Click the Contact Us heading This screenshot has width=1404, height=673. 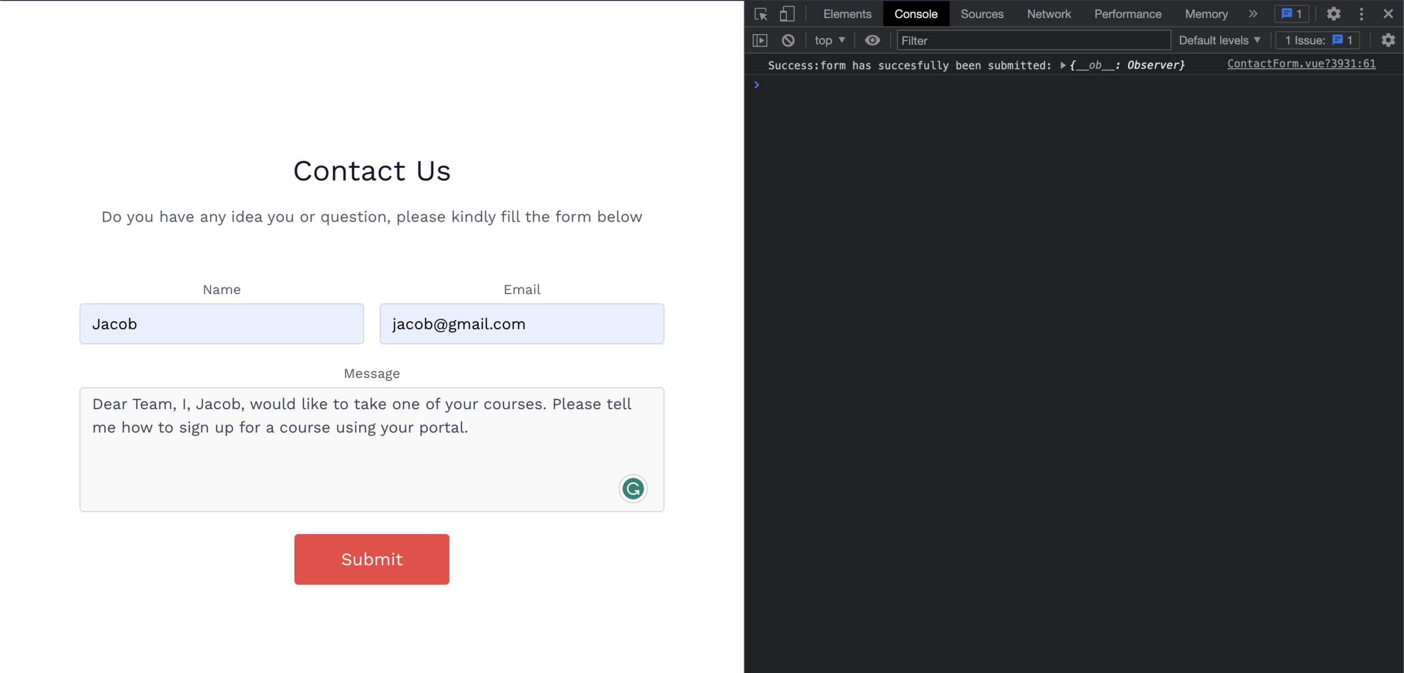coord(372,171)
